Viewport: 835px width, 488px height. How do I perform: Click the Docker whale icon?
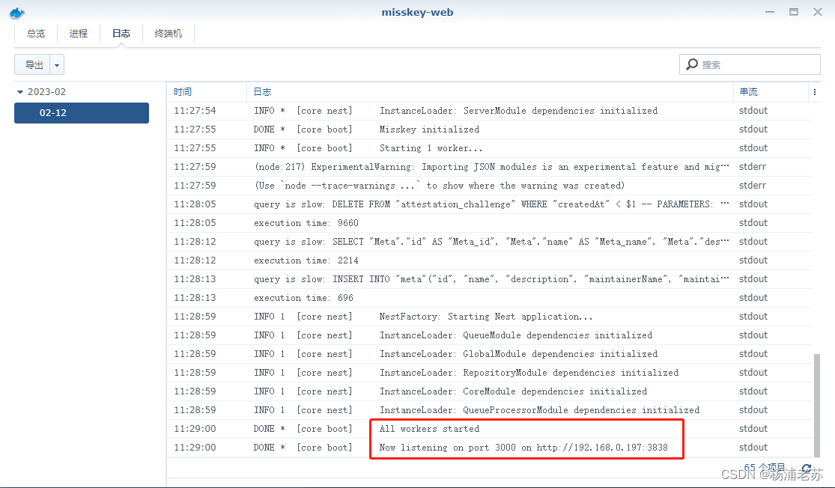point(17,13)
